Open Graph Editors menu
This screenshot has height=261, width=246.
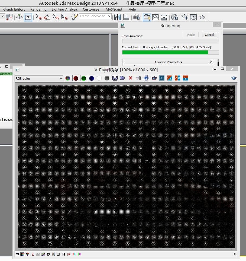(14, 9)
